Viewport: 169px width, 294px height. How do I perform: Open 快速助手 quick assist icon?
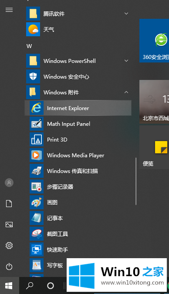[x=37, y=250]
